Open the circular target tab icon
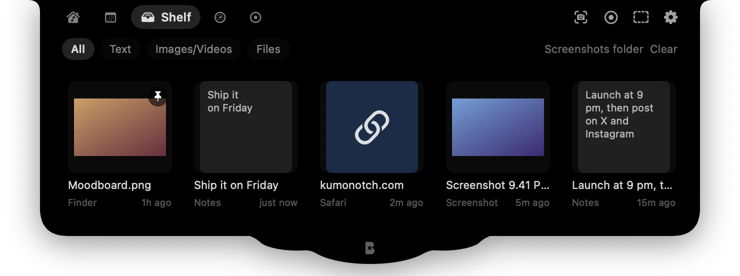 255,17
